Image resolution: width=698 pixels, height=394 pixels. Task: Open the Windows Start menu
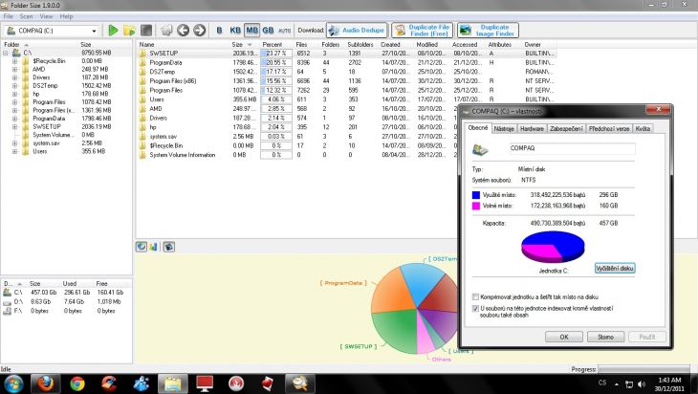pyautogui.click(x=13, y=383)
